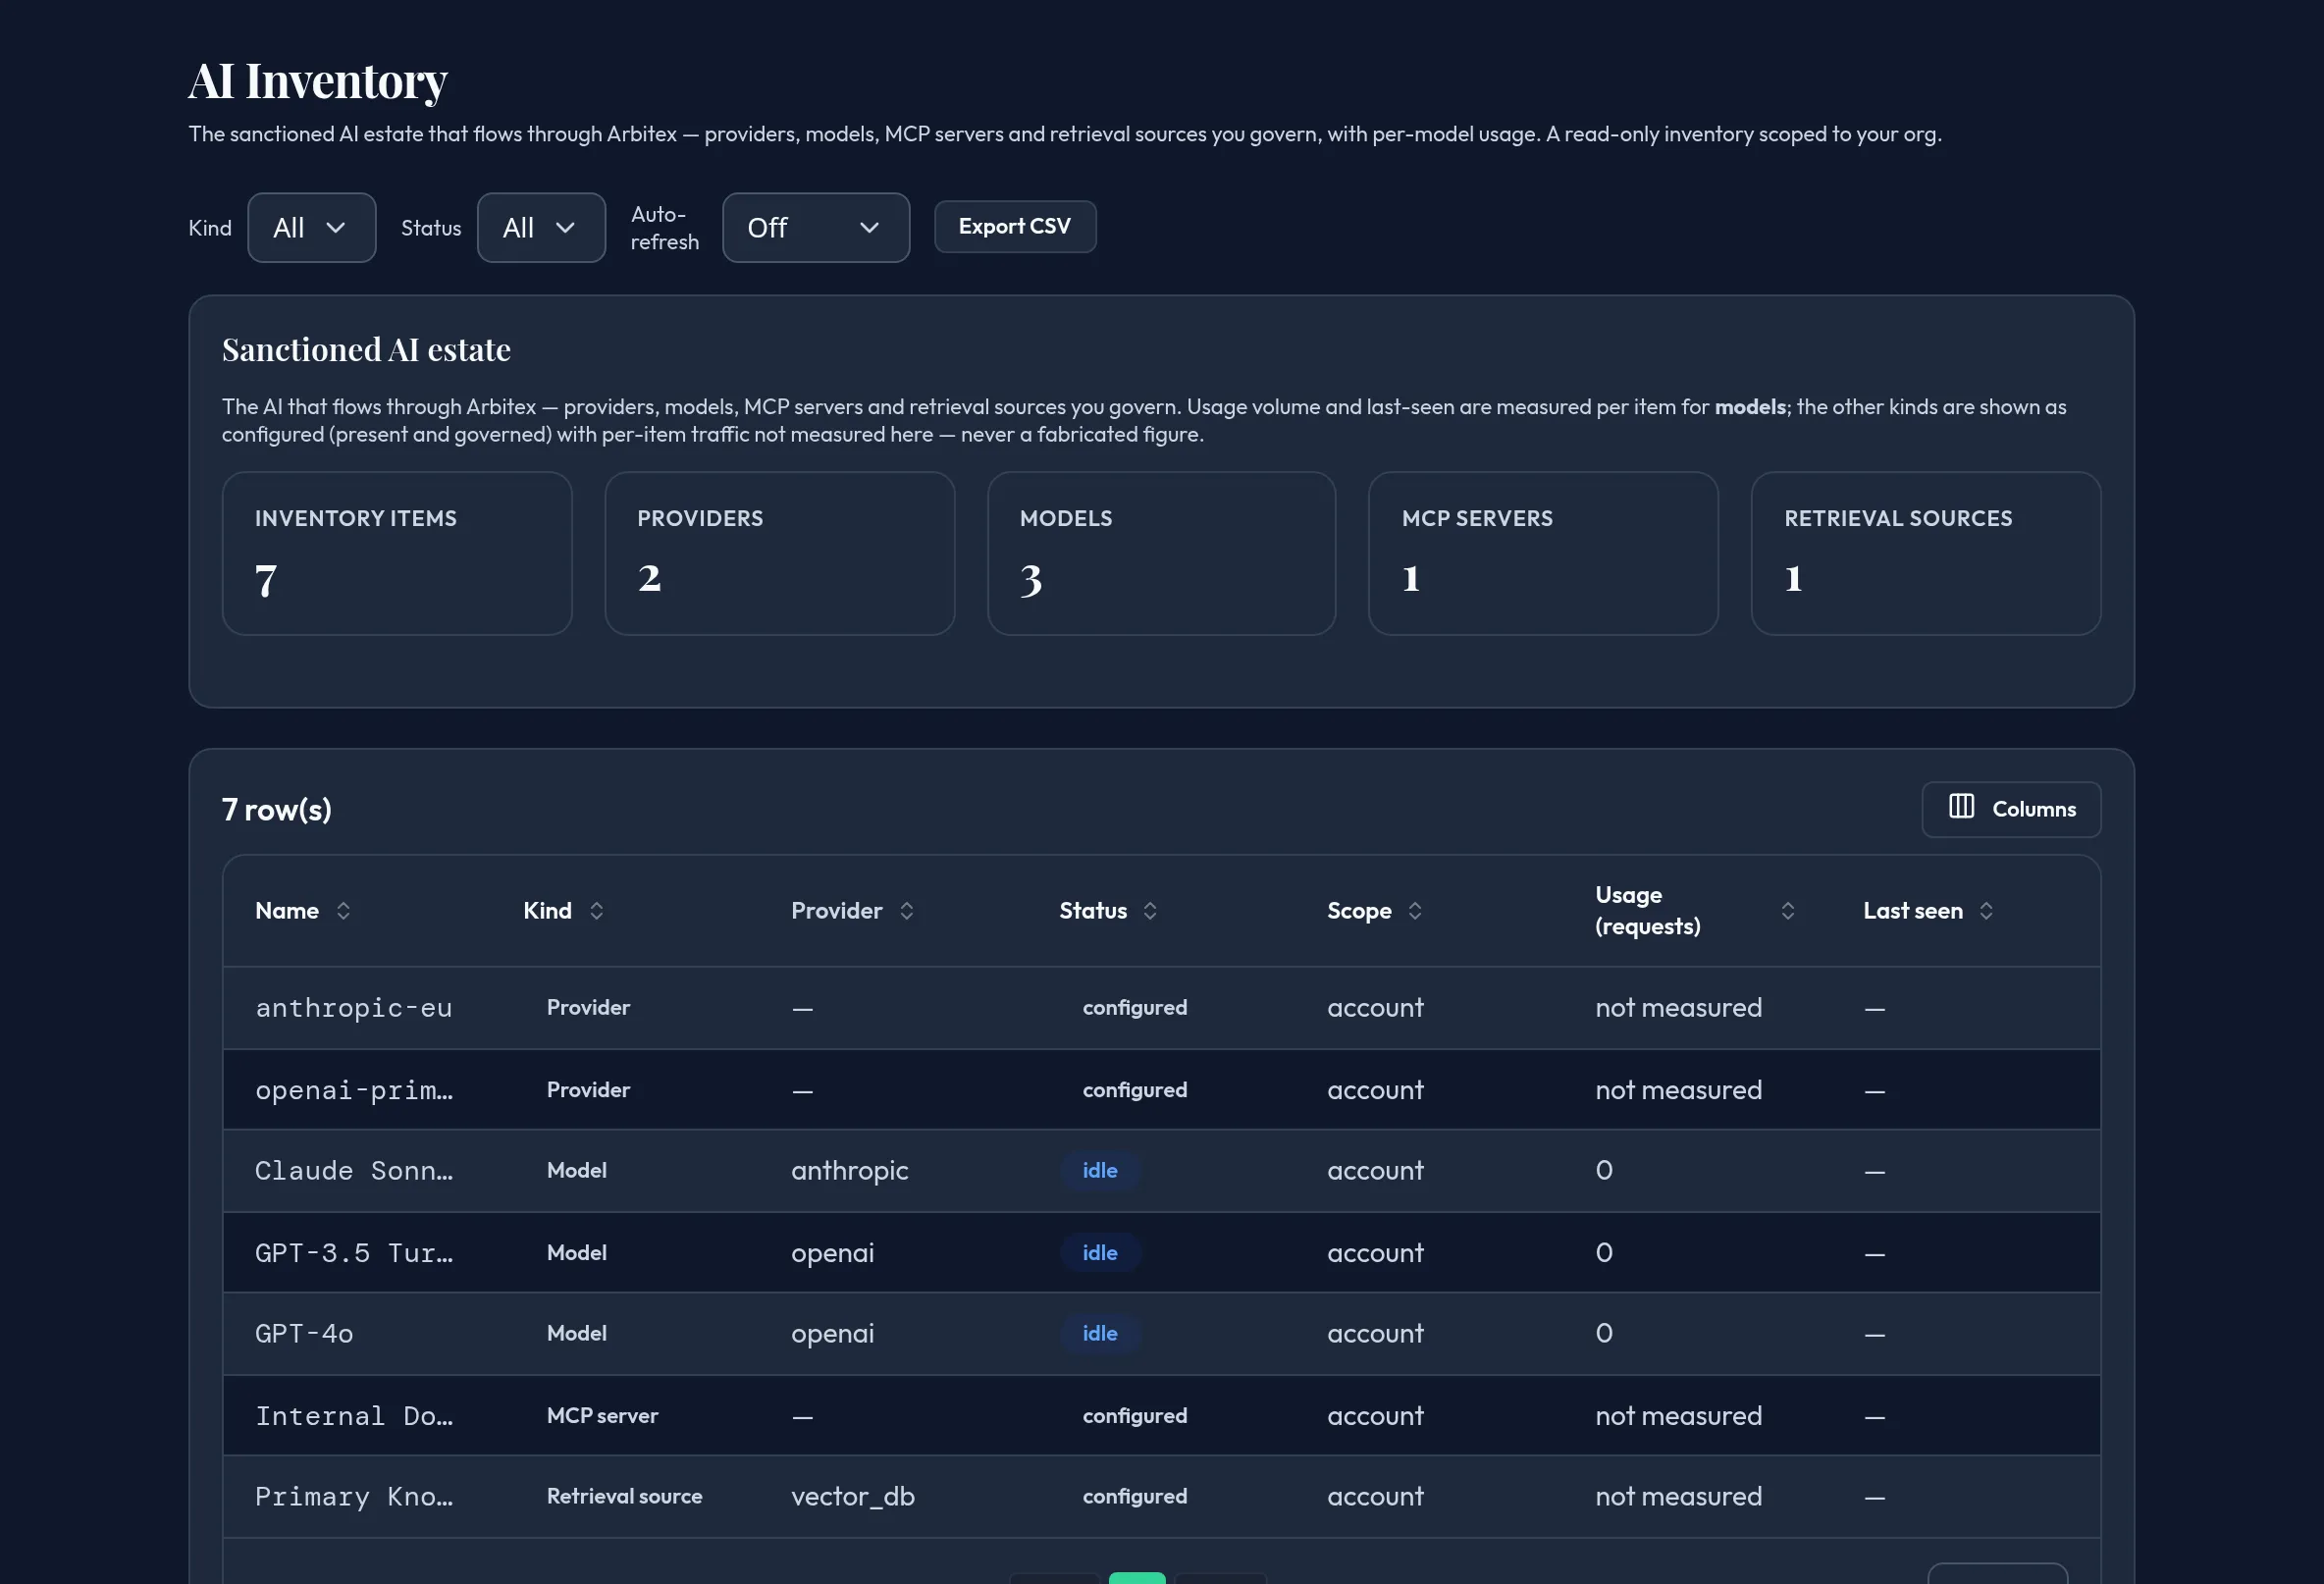Click the MCP Servers stat card
Viewport: 2324px width, 1584px height.
click(1543, 554)
